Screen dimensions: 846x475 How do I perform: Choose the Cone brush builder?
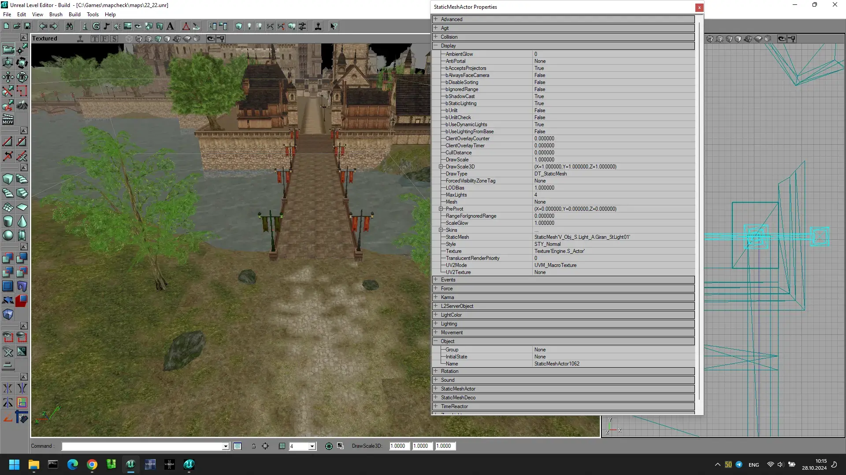pos(22,221)
